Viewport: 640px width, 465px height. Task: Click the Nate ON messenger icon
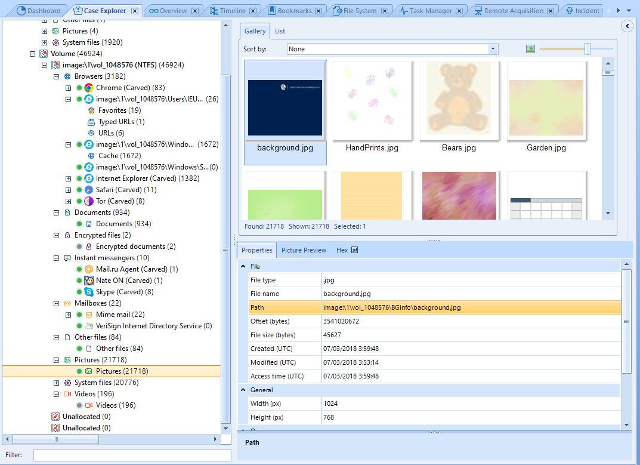point(89,281)
